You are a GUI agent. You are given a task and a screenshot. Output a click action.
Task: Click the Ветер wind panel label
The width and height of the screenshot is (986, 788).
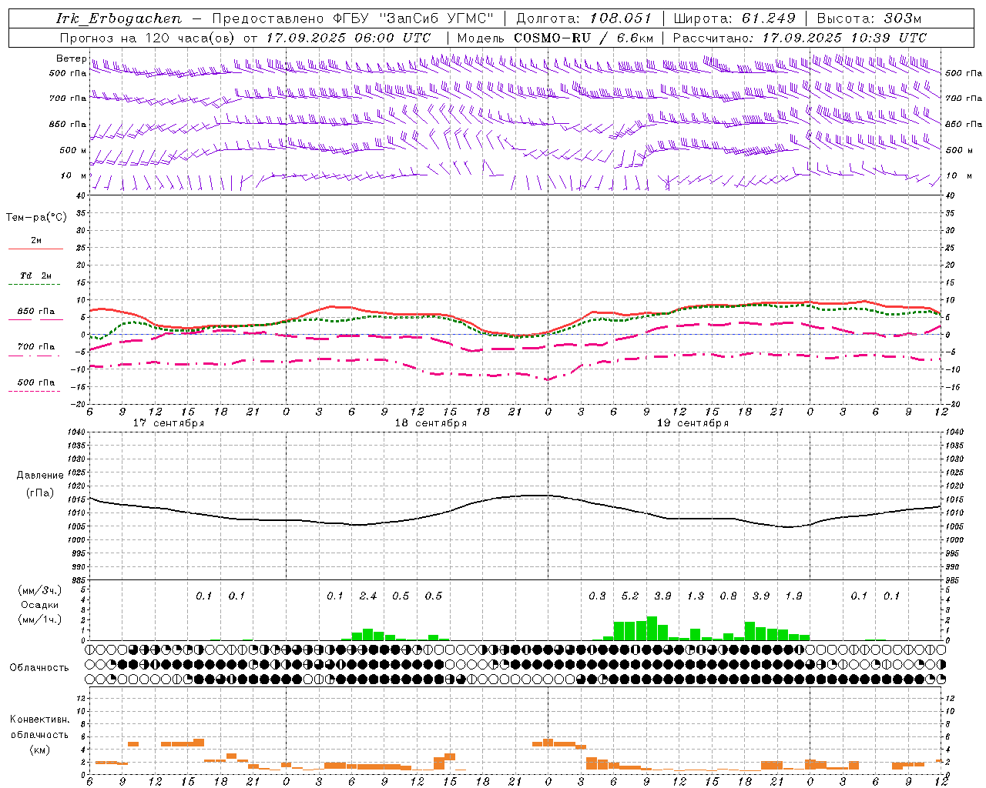[x=71, y=58]
